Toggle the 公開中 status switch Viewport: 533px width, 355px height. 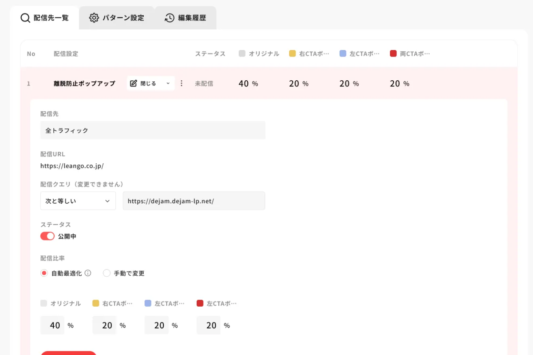(47, 236)
